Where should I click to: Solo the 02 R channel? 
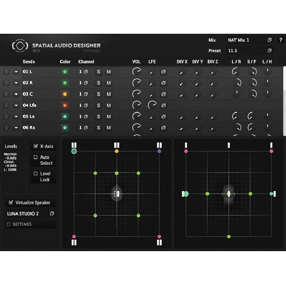click(x=98, y=83)
